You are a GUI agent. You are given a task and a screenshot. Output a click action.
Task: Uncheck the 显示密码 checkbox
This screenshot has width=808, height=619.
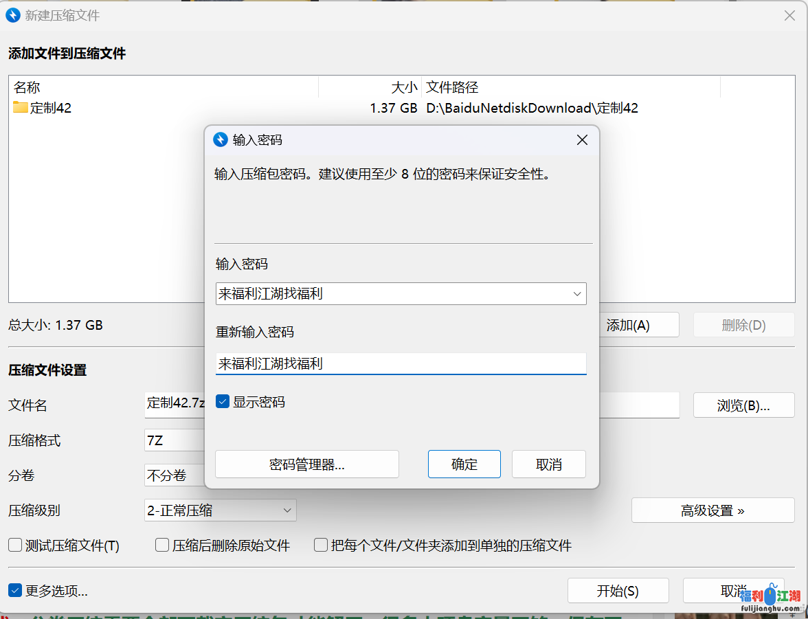click(x=223, y=402)
